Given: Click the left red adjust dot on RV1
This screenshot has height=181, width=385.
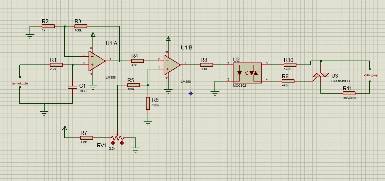Looking at the screenshot, I should pos(113,143).
